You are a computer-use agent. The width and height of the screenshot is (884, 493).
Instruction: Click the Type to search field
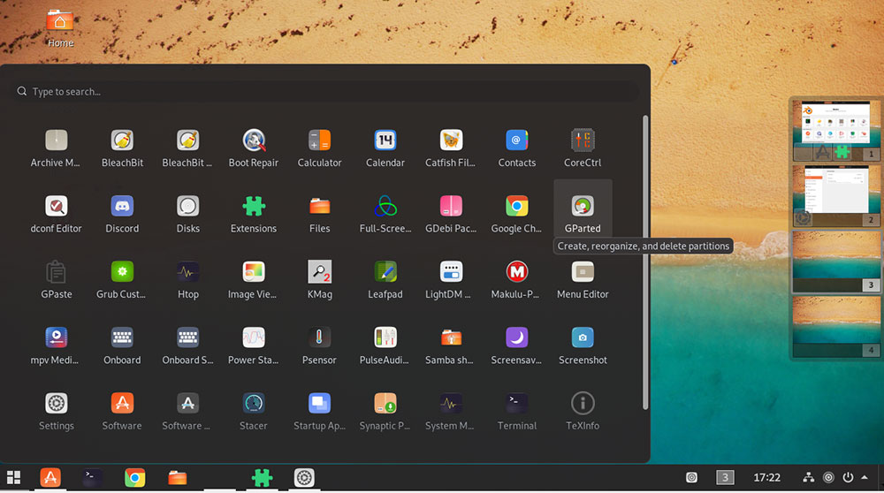point(327,91)
